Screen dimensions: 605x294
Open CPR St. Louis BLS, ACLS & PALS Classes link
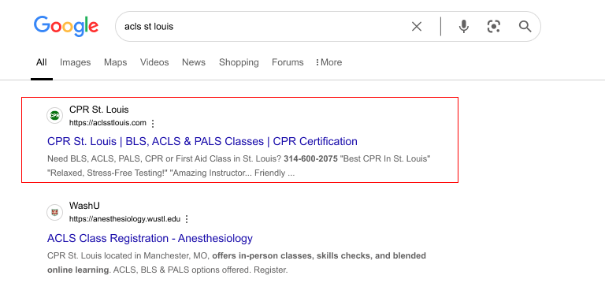click(202, 141)
